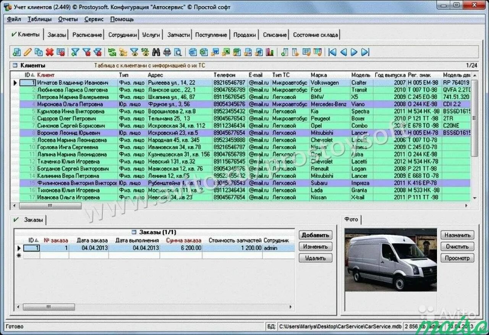Click the table settings icon
This screenshot has width=489, height=335.
306,52
